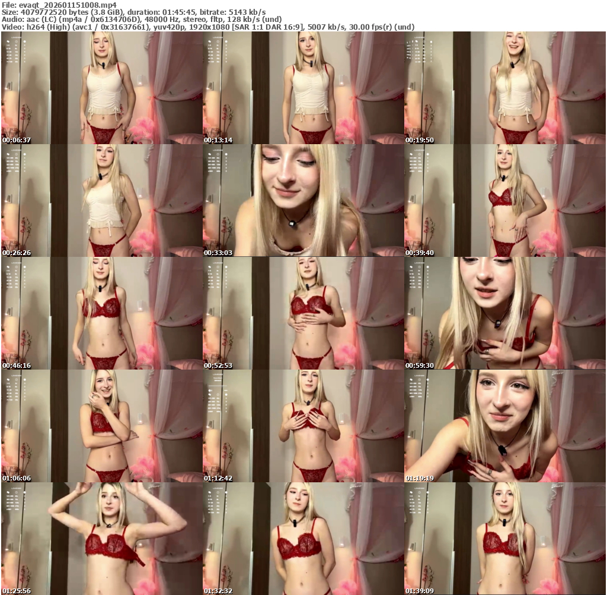Open the frame stamped 00:26:26
The width and height of the screenshot is (607, 595).
tap(102, 201)
